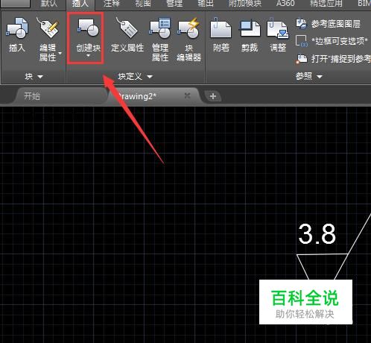Open the A360 ribbon tab
The height and width of the screenshot is (343, 371).
[x=285, y=3]
